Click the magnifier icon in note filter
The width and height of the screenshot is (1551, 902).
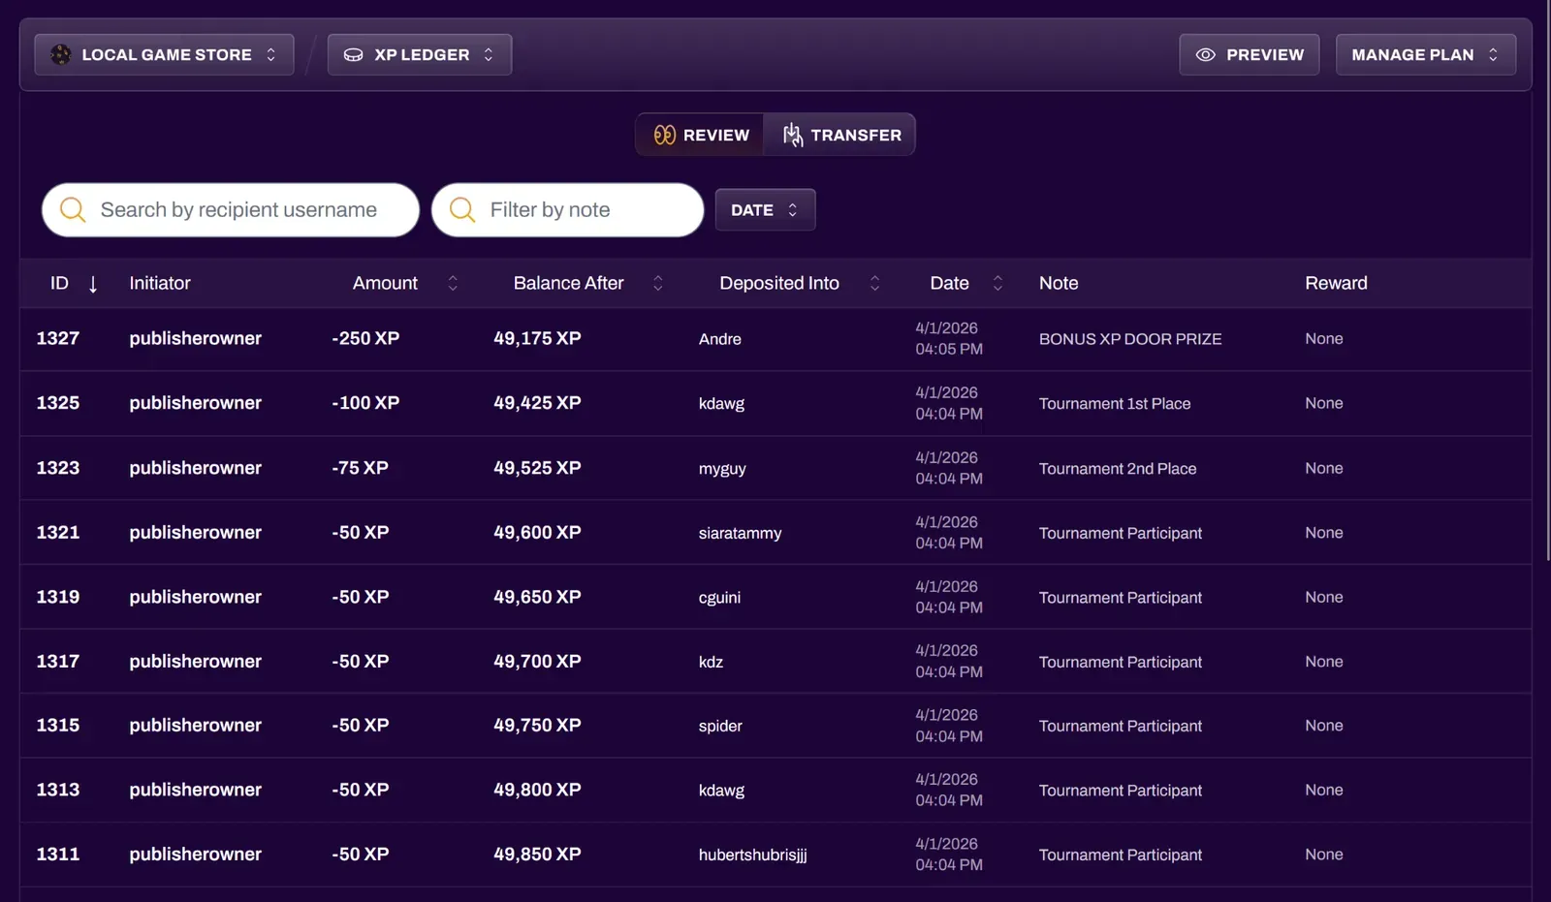click(463, 209)
